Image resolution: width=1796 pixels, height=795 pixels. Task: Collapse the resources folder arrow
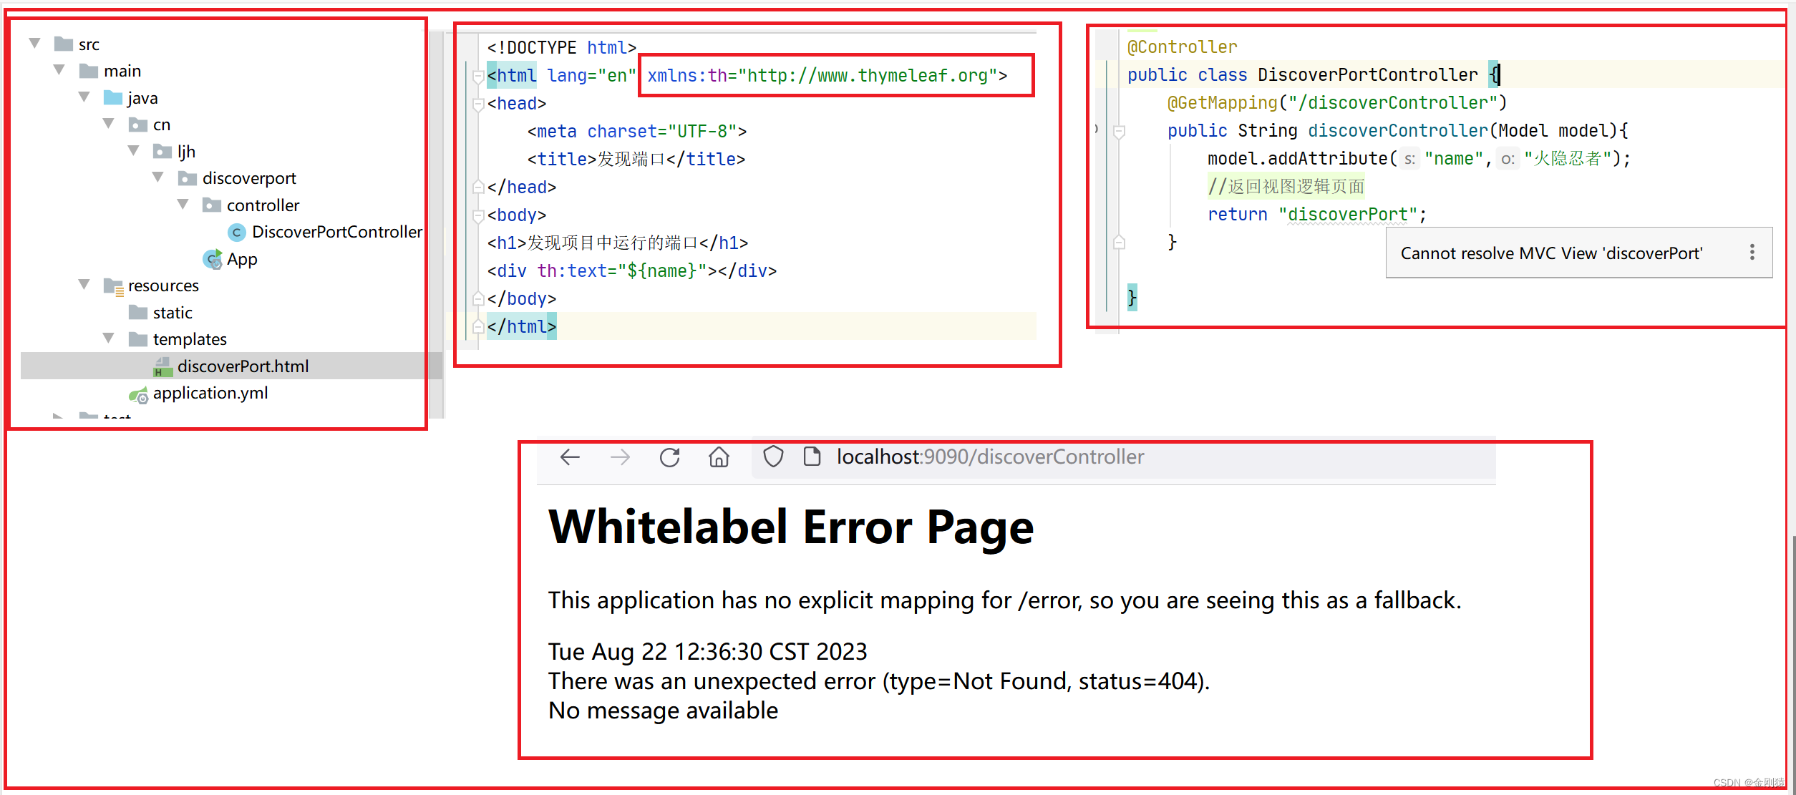[x=84, y=285]
